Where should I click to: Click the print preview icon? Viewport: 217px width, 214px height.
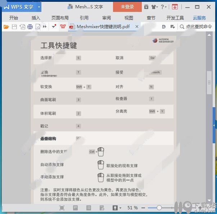38,27
